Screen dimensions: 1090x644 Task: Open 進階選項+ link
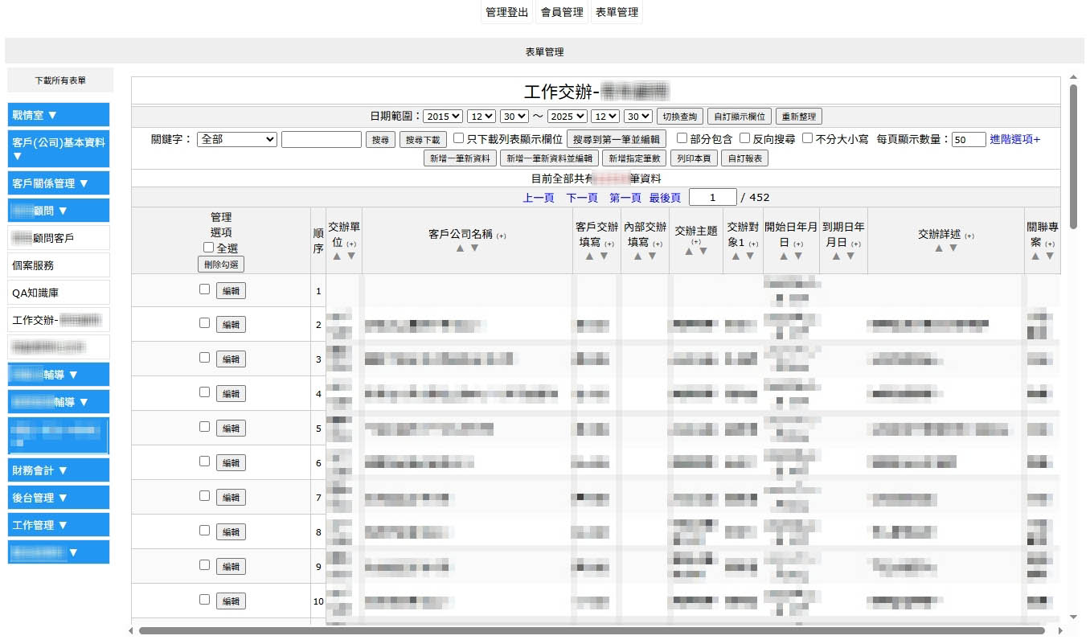(x=1014, y=139)
